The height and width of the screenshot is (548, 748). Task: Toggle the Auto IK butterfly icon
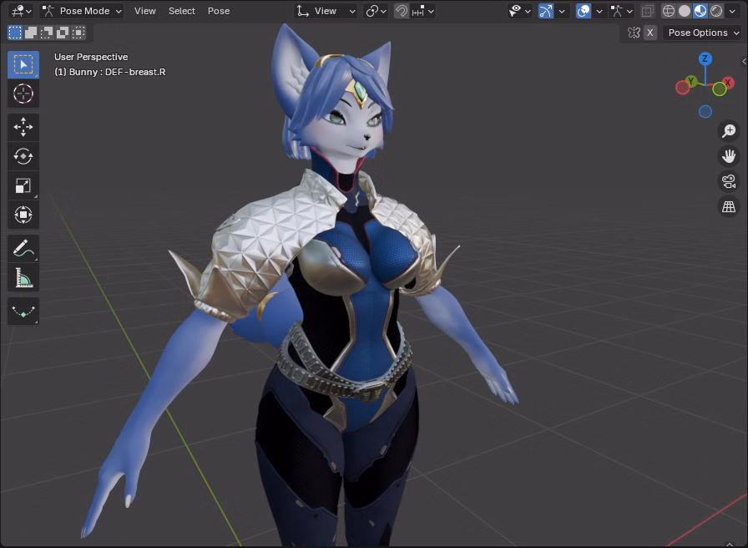point(634,33)
